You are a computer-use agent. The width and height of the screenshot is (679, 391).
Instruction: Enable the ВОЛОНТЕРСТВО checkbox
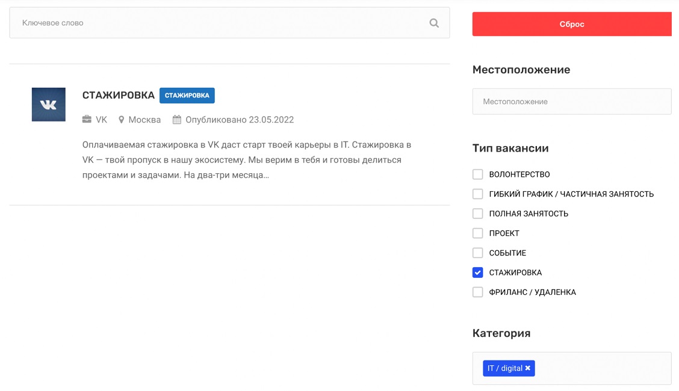point(477,174)
